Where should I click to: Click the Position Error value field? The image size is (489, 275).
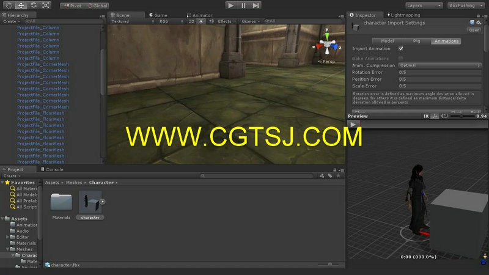tap(439, 79)
